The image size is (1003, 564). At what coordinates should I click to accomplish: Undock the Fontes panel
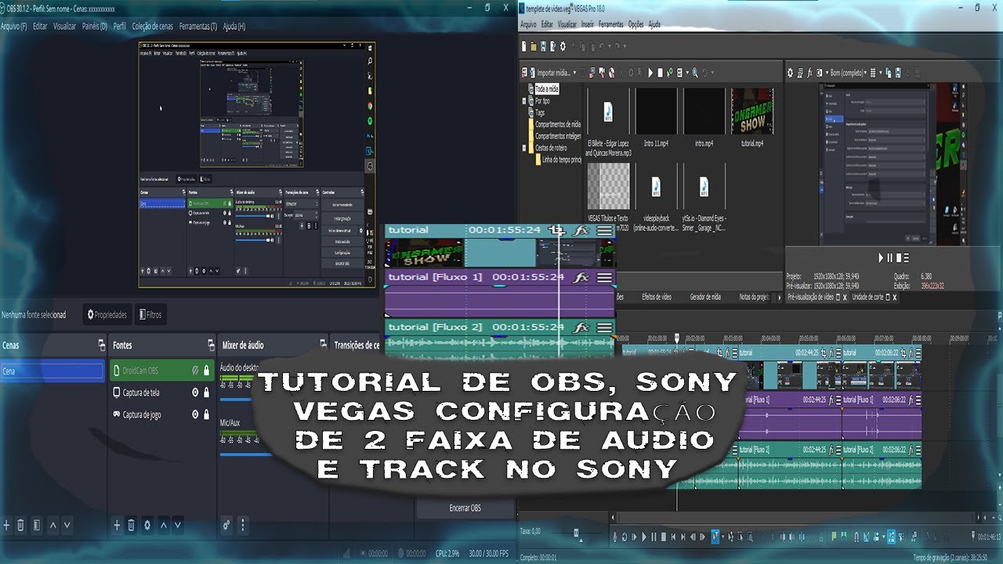pyautogui.click(x=211, y=345)
